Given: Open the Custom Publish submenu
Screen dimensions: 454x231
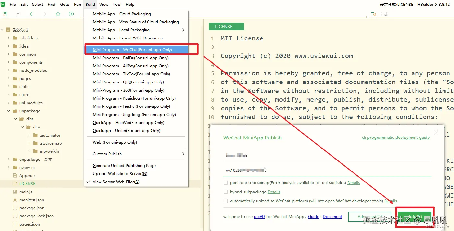Looking at the screenshot, I should click(136, 154).
